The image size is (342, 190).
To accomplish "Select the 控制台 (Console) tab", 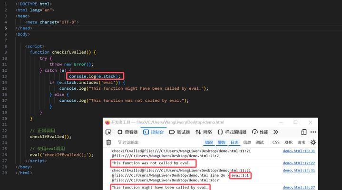I will tap(153, 132).
